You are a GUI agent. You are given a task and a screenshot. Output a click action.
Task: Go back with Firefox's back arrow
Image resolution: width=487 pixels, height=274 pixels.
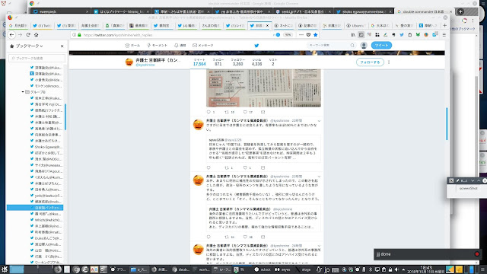[x=12, y=35]
